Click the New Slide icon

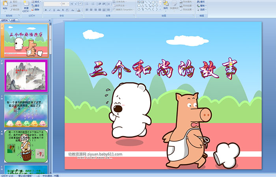point(26,3)
